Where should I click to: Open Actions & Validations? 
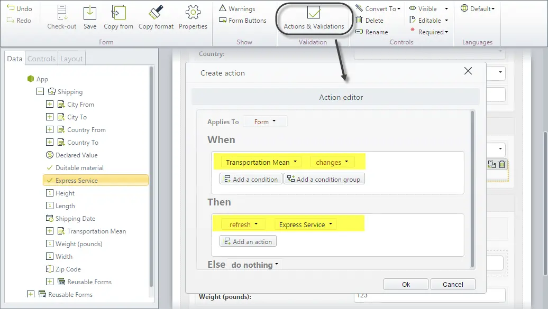(x=314, y=18)
